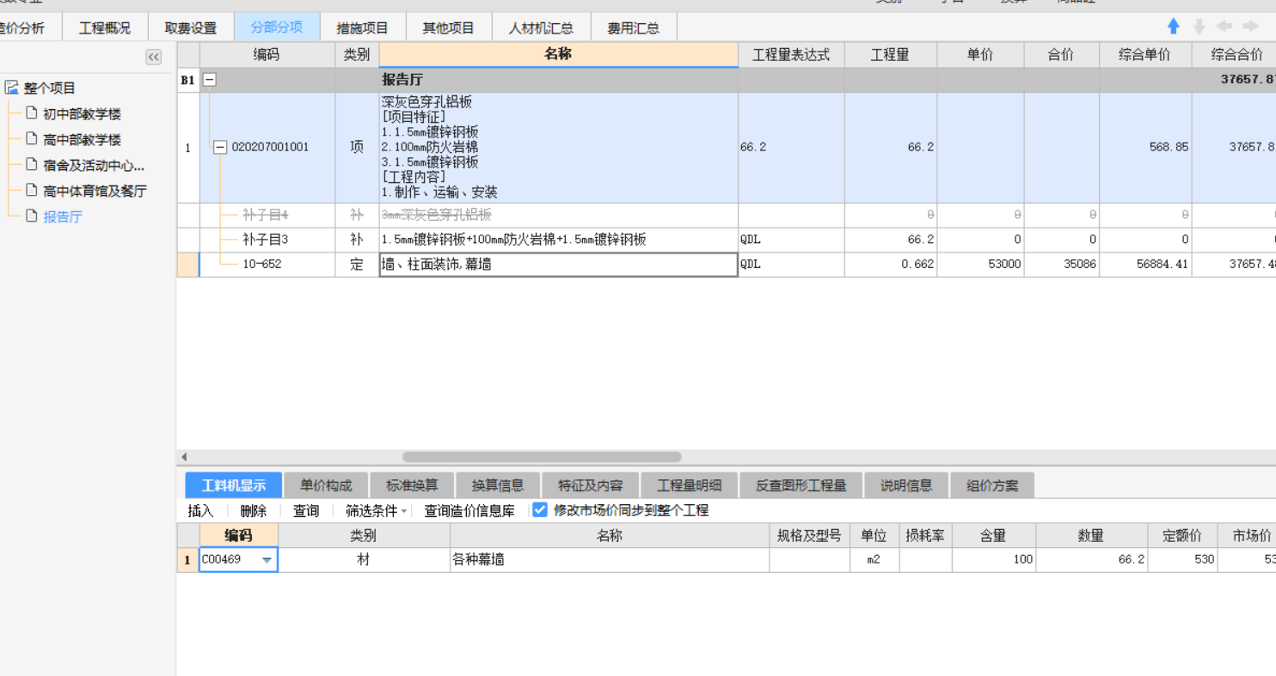1276x676 pixels.
Task: Select the 补子目4 strikethrough row
Action: (558, 215)
